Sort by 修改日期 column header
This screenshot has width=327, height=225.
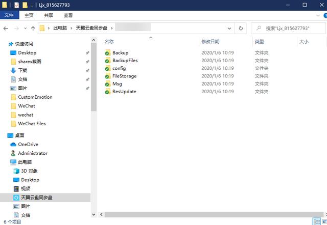click(210, 42)
